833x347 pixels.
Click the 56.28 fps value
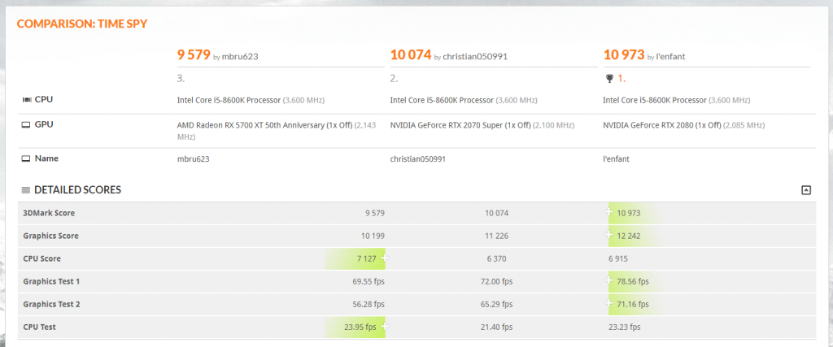point(369,305)
